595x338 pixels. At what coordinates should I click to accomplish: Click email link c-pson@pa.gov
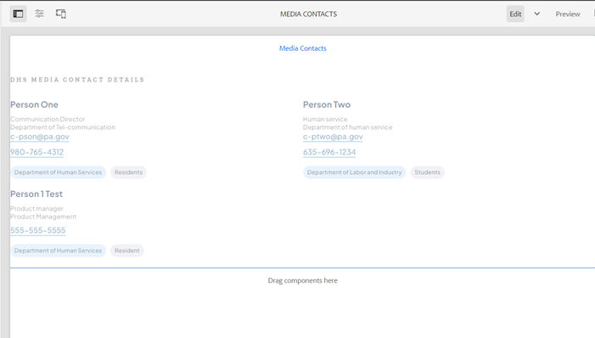(40, 137)
